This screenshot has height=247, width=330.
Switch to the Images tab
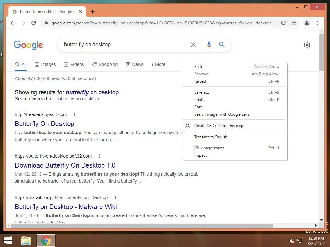[45, 64]
